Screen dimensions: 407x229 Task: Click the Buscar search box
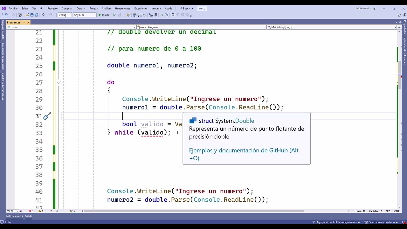coord(186,9)
